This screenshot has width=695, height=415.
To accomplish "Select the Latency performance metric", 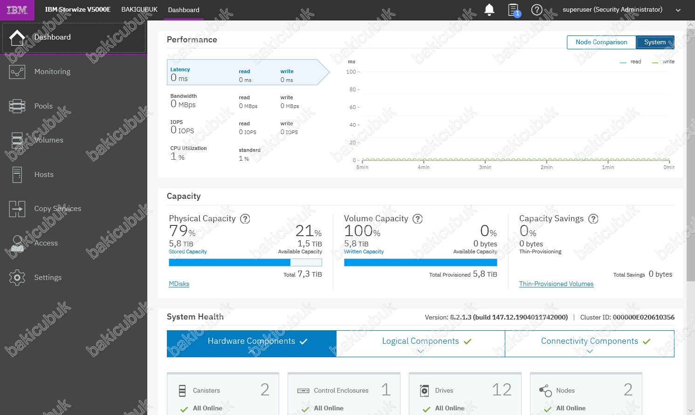I will pos(248,72).
